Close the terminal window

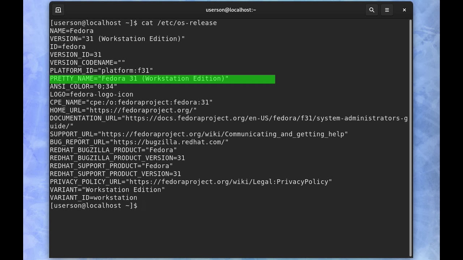[404, 10]
